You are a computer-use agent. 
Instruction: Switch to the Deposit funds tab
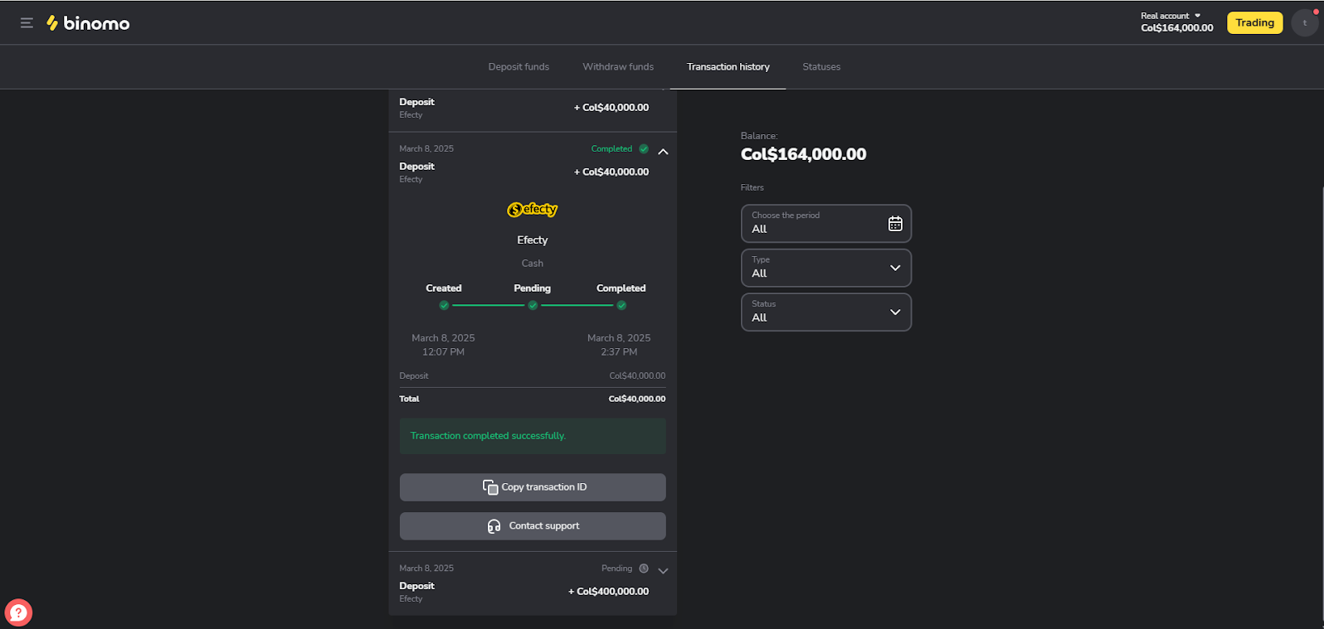[518, 67]
